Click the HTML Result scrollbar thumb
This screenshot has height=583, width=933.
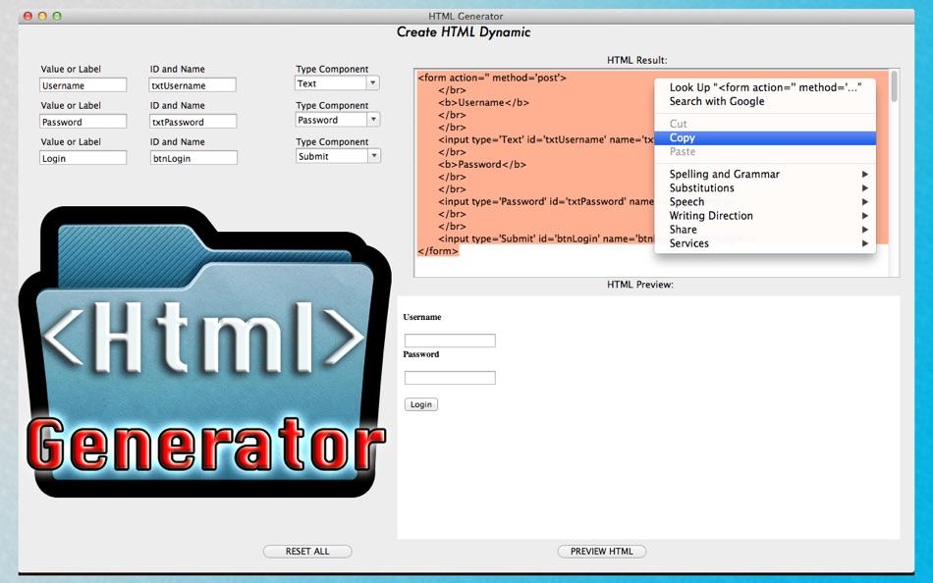point(894,86)
